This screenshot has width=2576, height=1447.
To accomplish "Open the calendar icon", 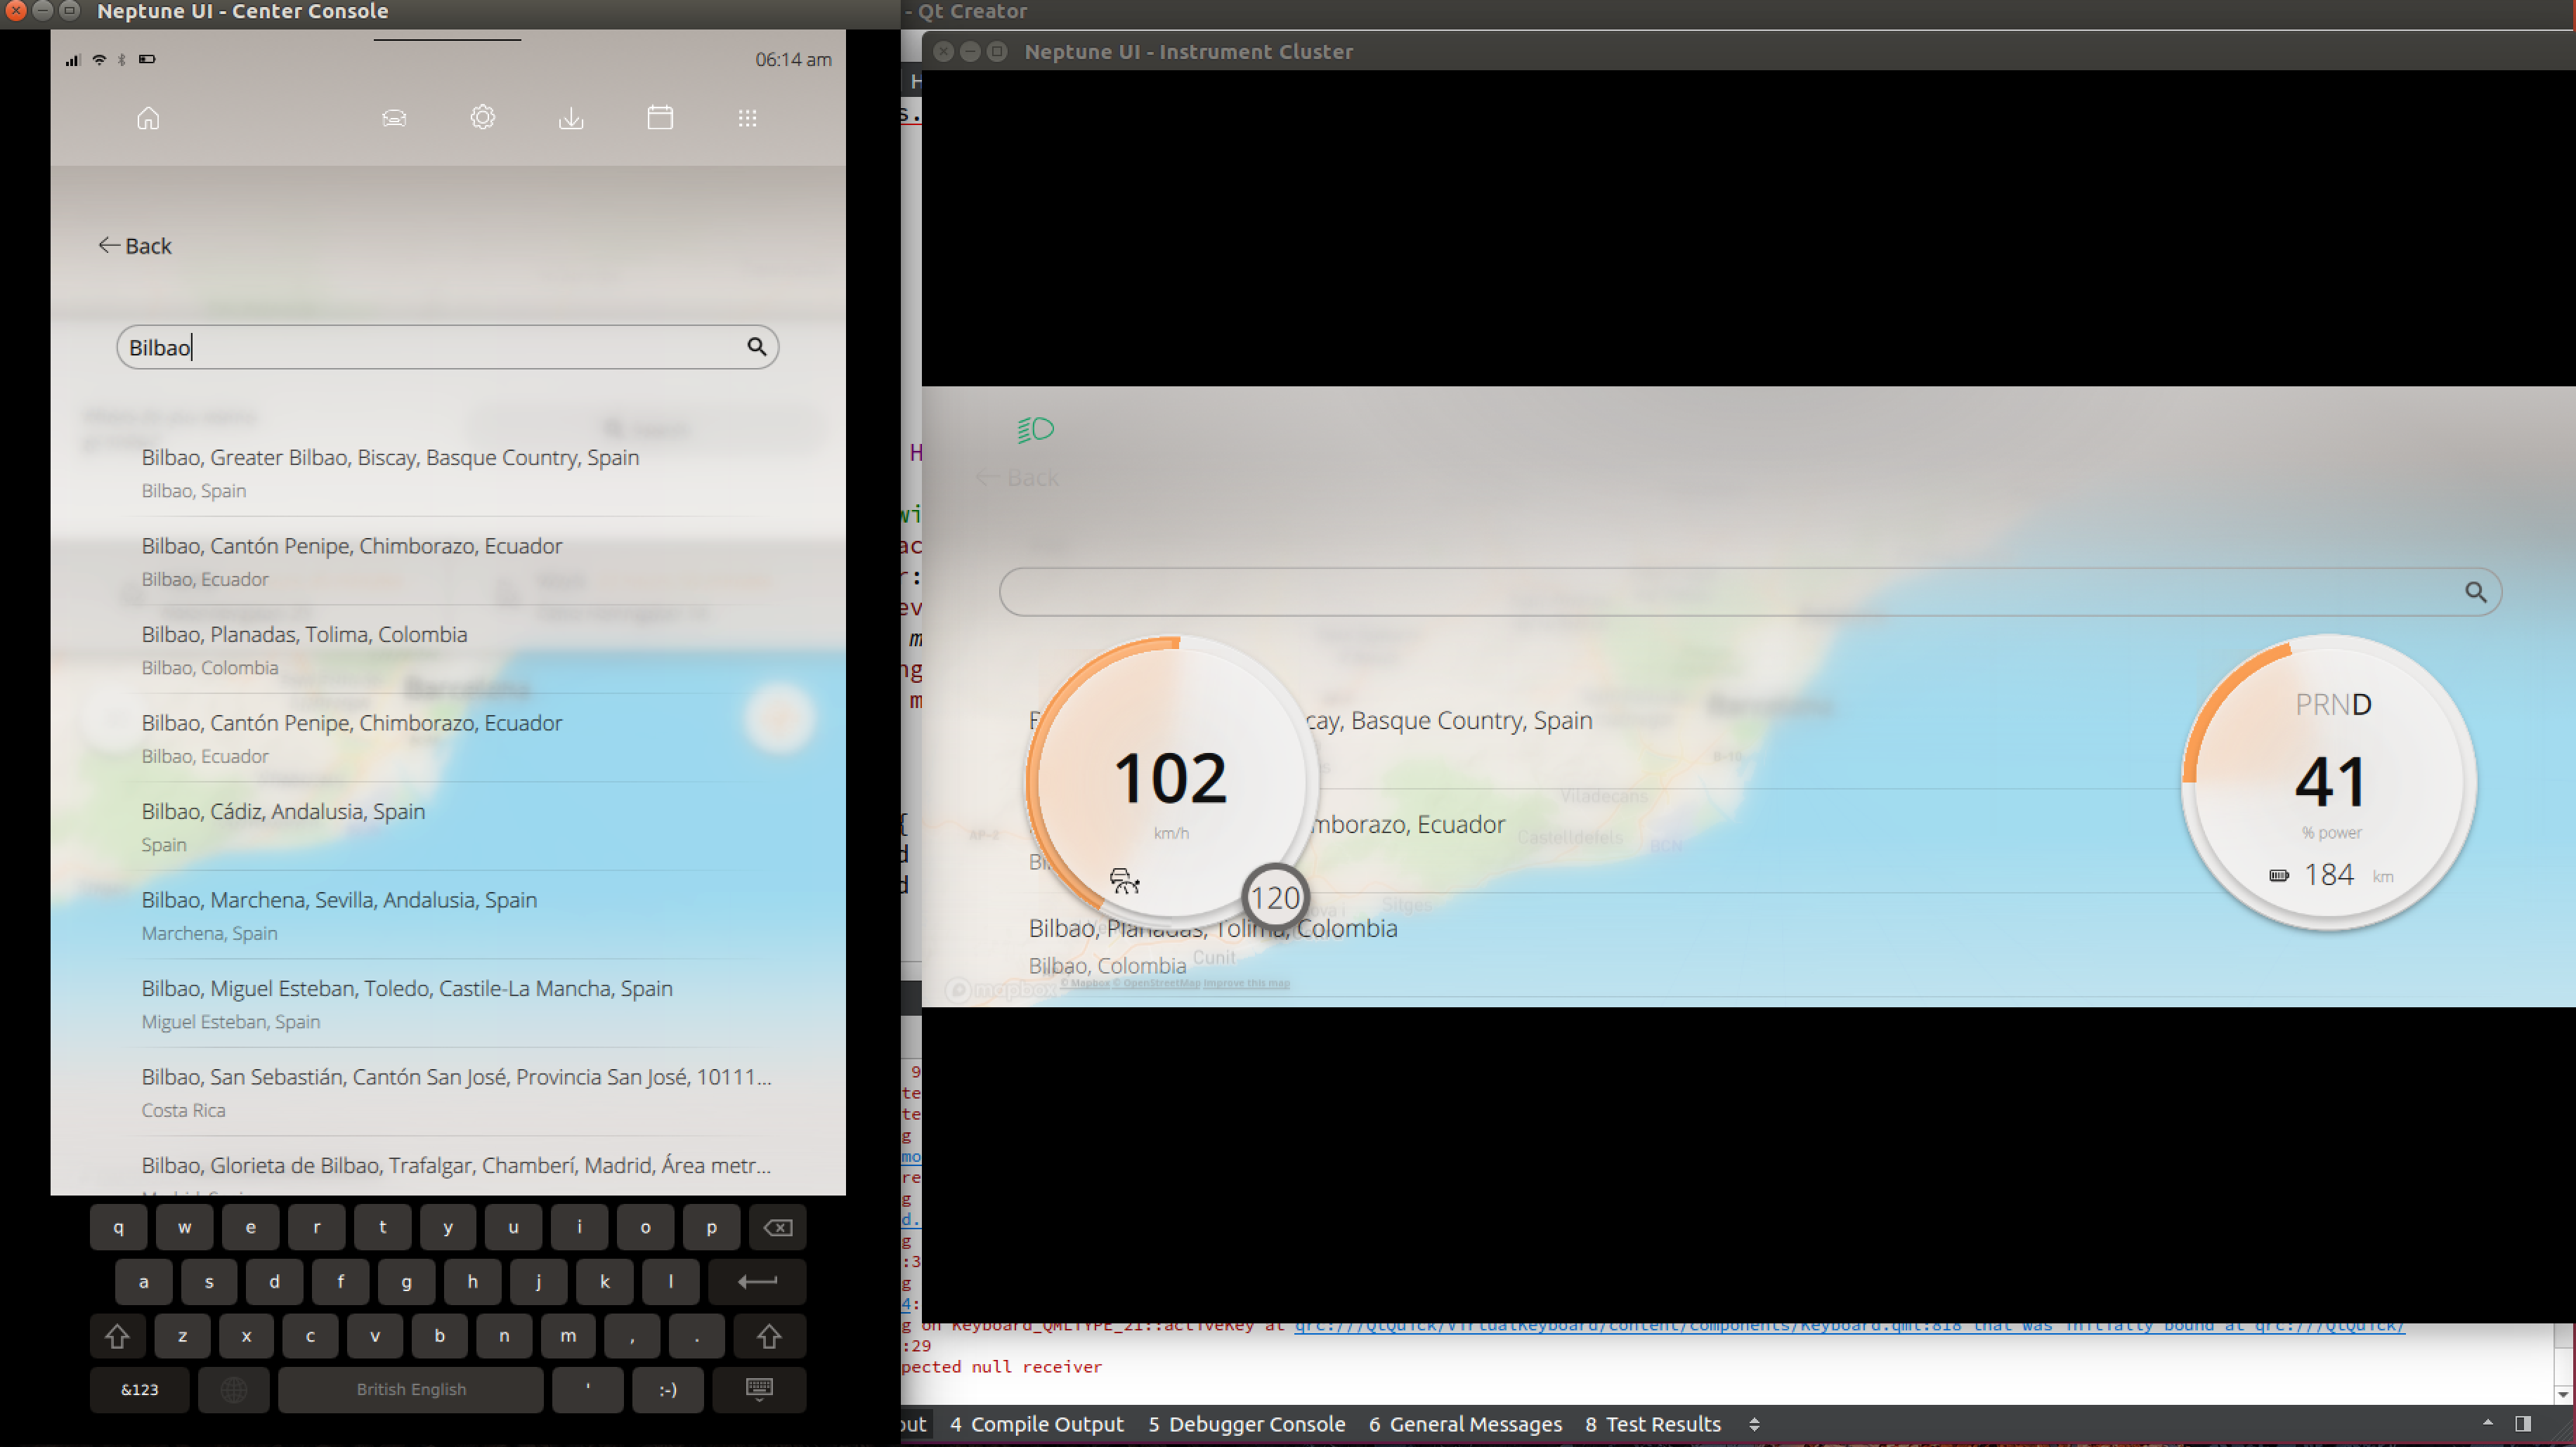I will [x=660, y=118].
